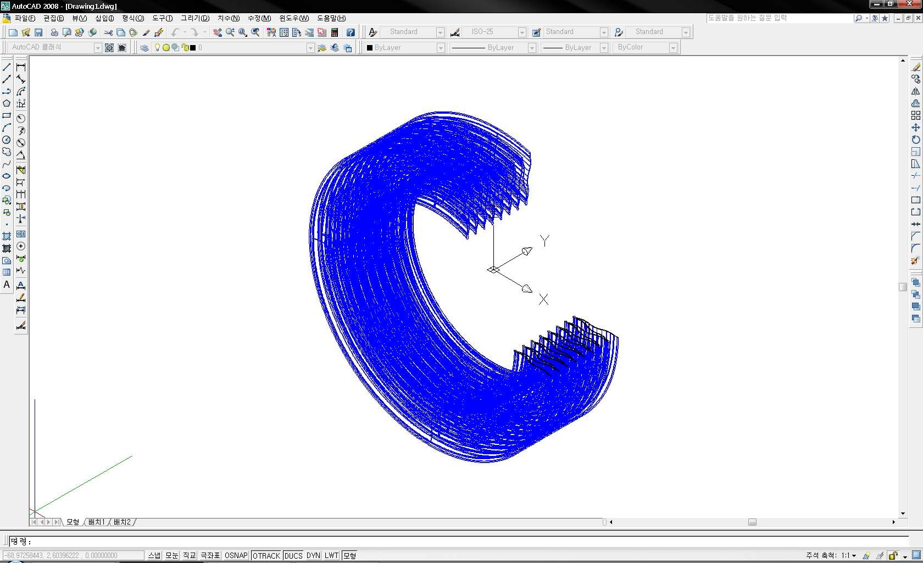Select the Array modify tool
The image size is (923, 563).
click(x=915, y=115)
